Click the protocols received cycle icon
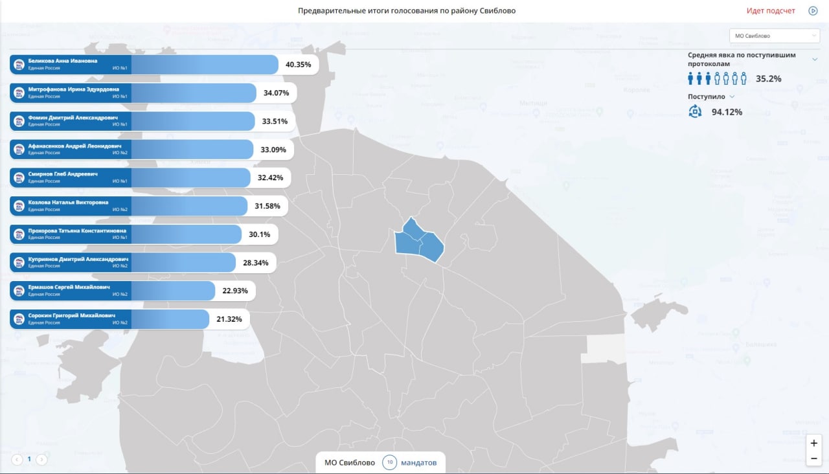 (695, 111)
